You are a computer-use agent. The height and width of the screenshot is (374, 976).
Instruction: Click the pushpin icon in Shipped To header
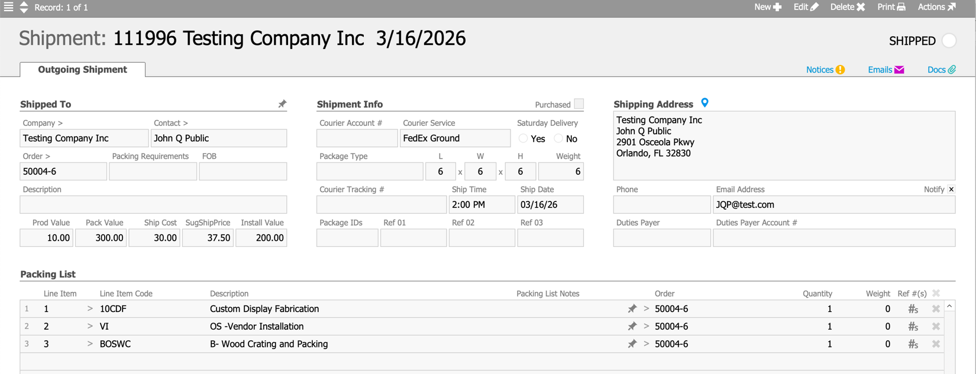(282, 104)
